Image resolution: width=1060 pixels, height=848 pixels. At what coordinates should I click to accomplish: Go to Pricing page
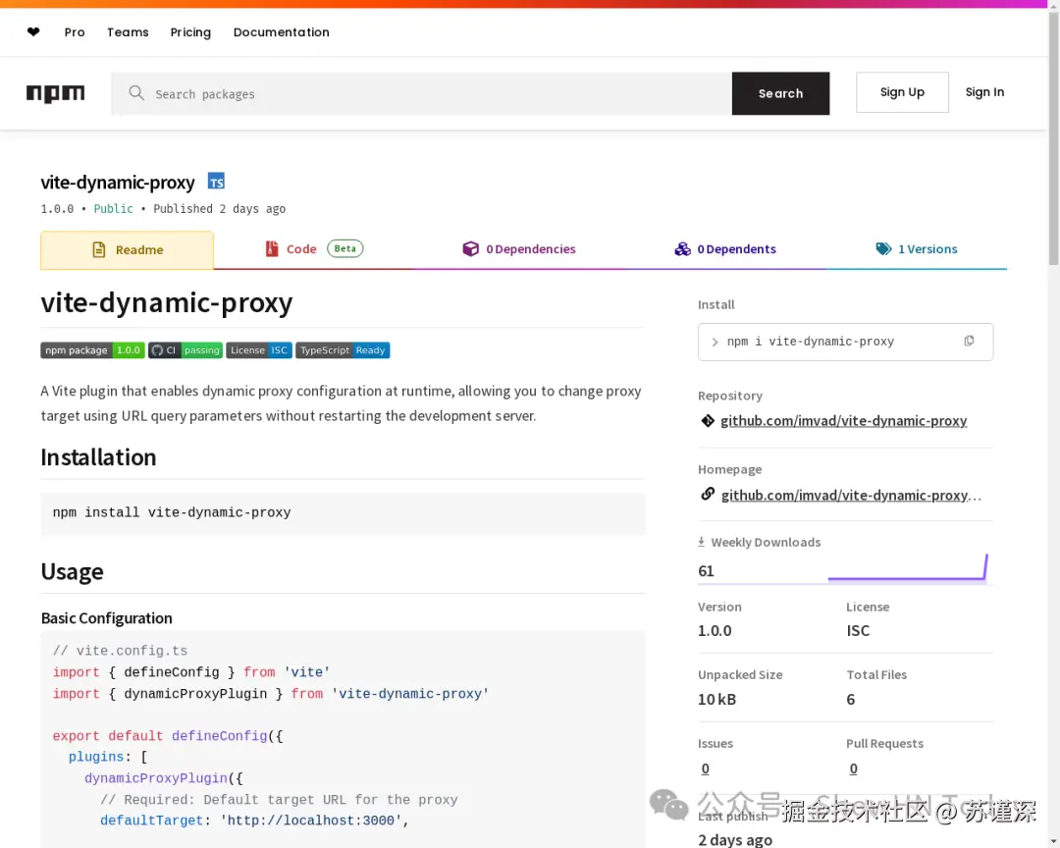coord(190,32)
